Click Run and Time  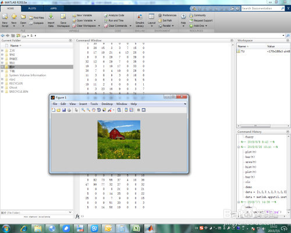pyautogui.click(x=114, y=20)
